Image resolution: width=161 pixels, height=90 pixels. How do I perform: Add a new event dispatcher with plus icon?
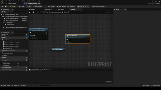point(26,67)
